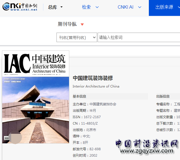This screenshot has height=160, width=180.
Task: Click the gray circle on the cover
Action: pyautogui.click(x=15, y=137)
